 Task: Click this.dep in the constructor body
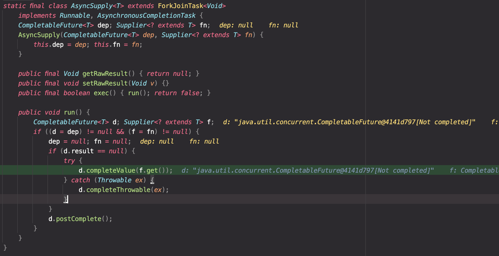click(48, 45)
